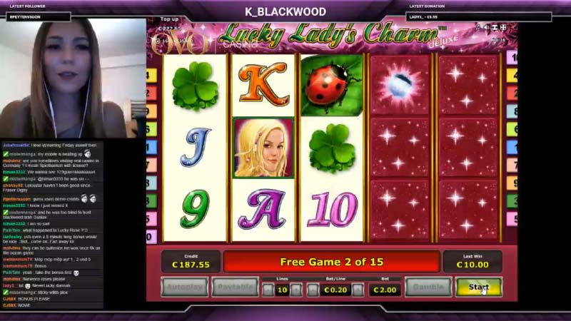
Task: Decrease the number of Lines
Action: (268, 290)
